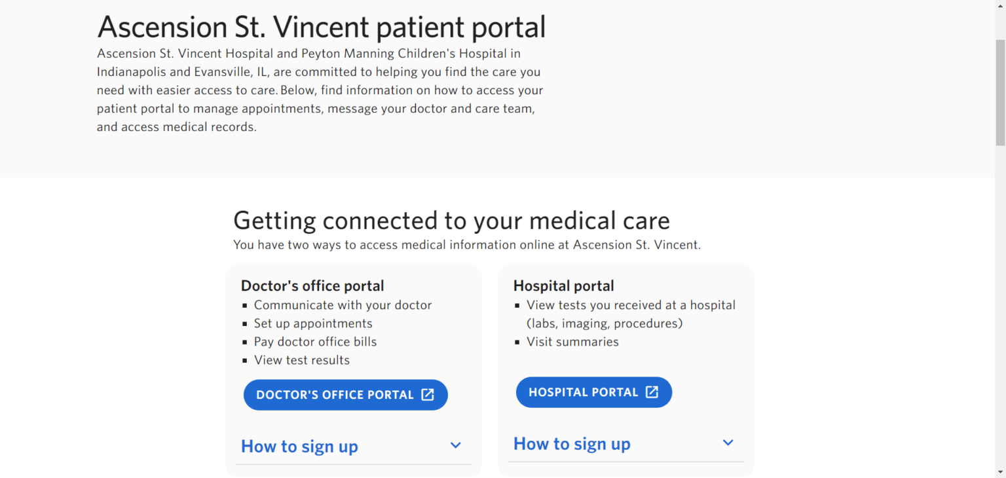Click the external-link icon in Doctor's Office Portal button
Screen dimensions: 1006x478
coord(428,395)
